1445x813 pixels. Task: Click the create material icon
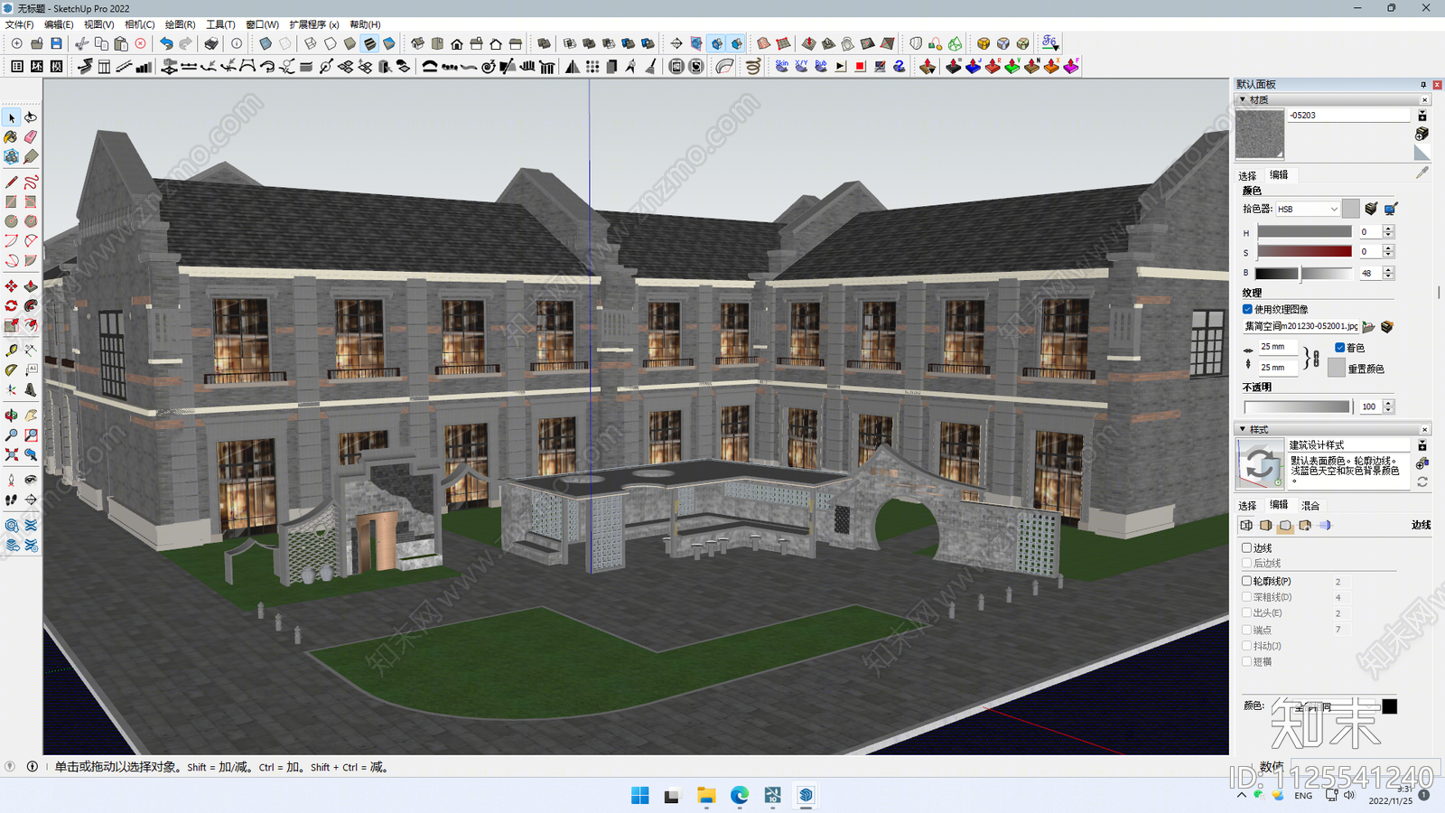(x=1422, y=134)
